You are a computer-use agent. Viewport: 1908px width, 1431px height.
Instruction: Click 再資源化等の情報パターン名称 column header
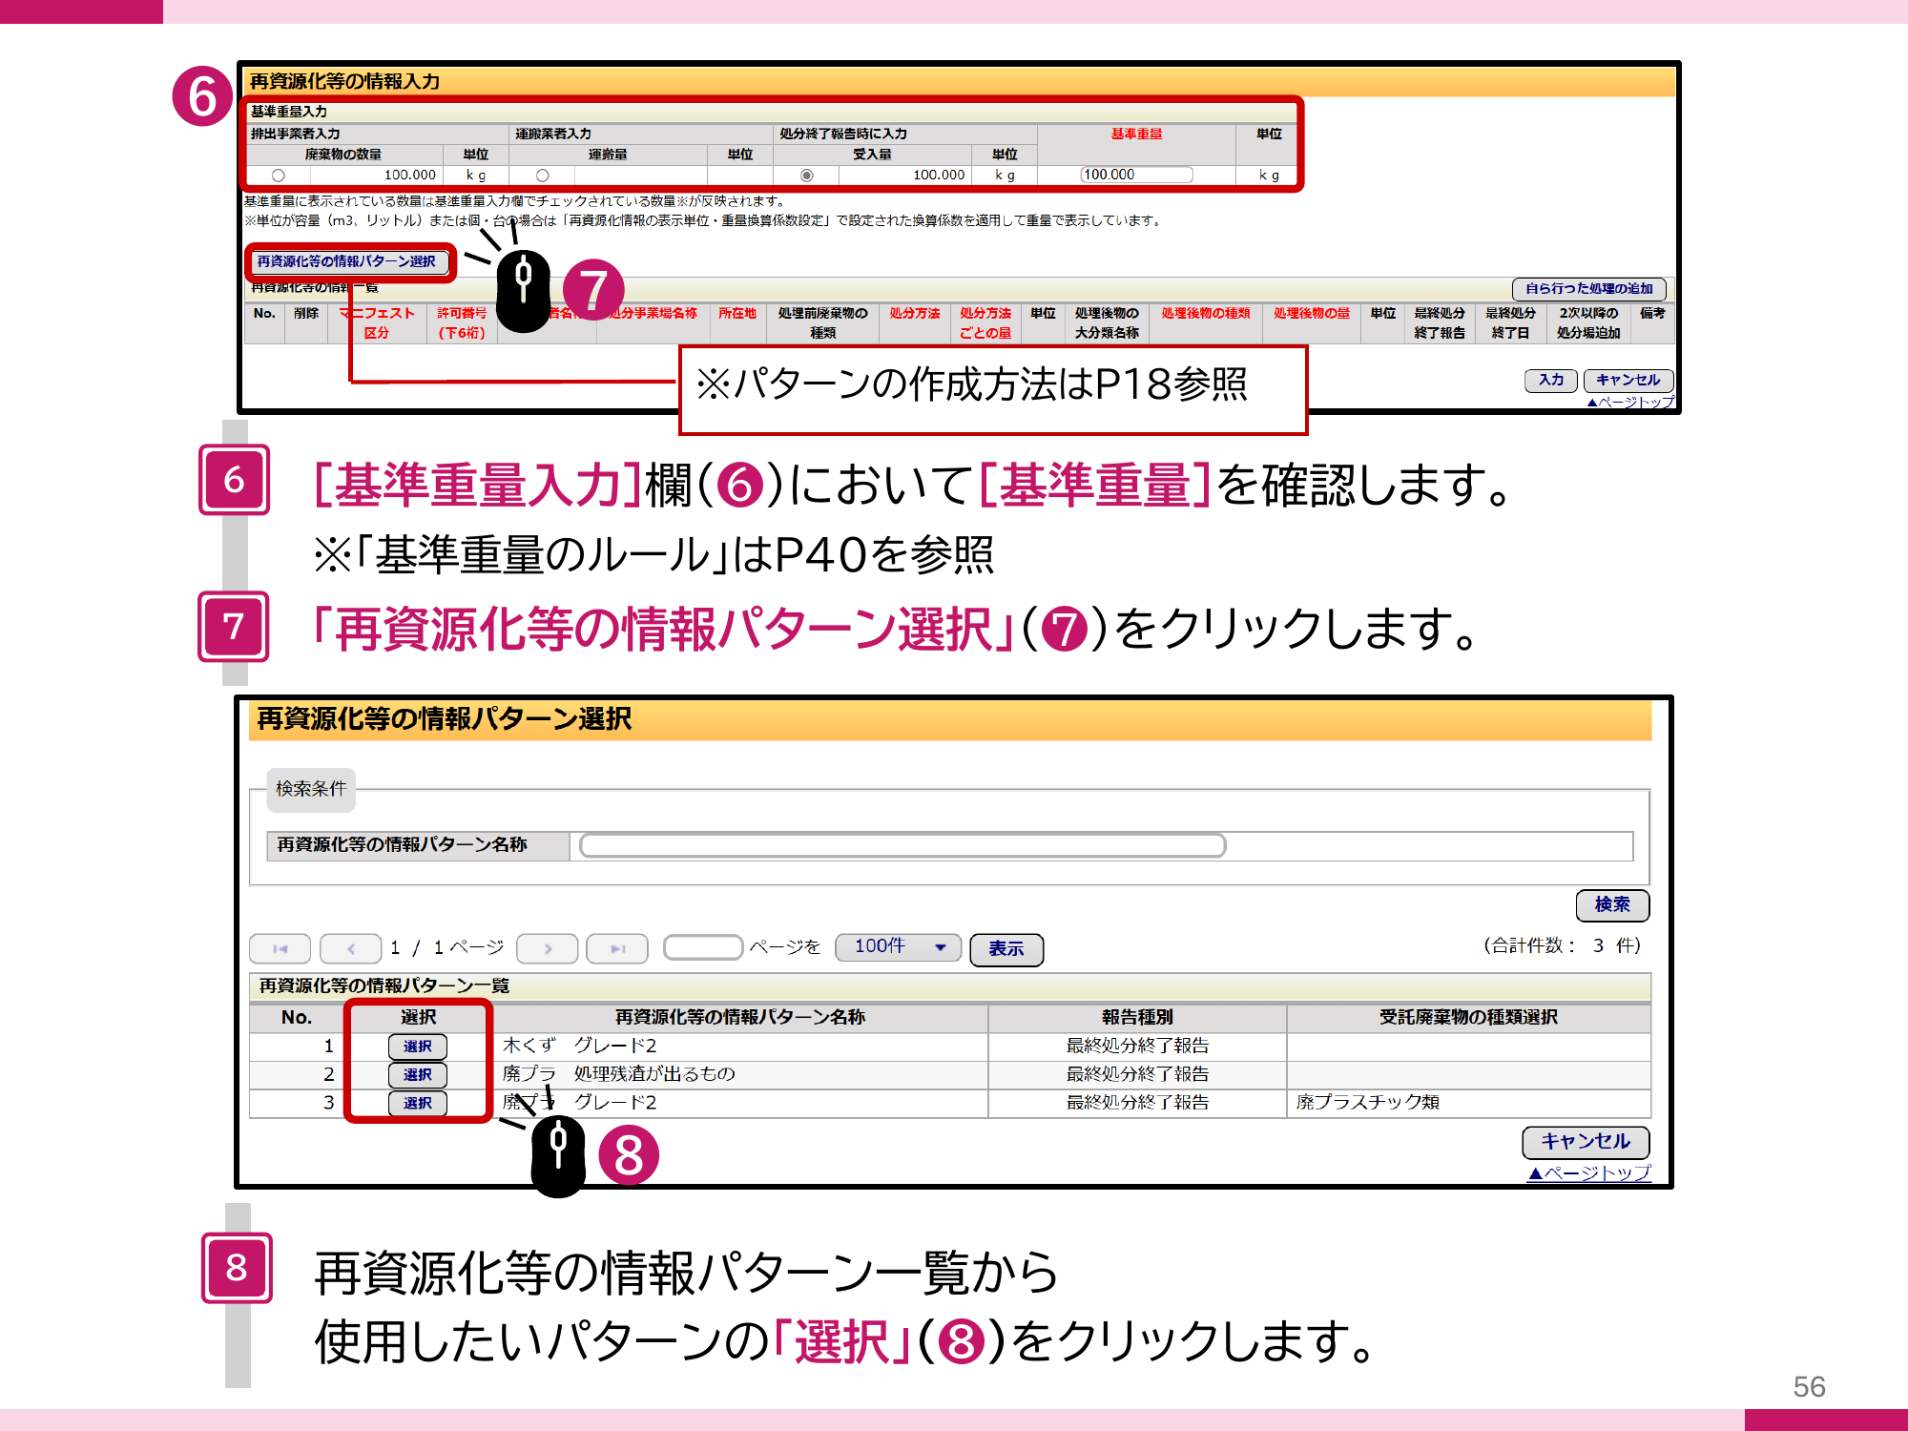pos(739,1018)
